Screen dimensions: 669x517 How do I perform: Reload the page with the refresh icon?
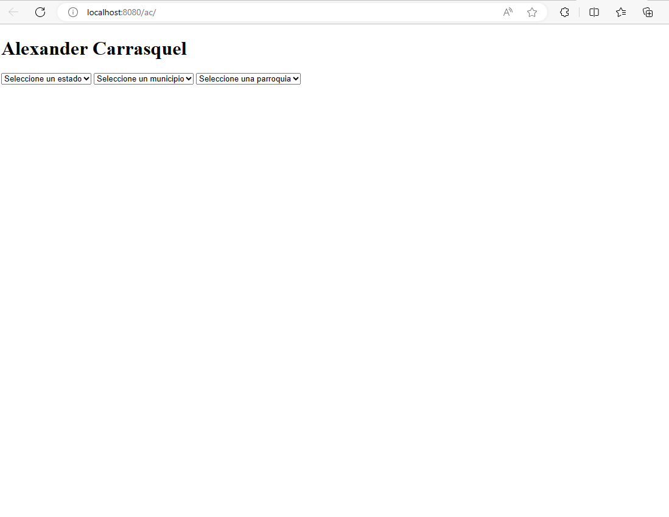point(40,12)
